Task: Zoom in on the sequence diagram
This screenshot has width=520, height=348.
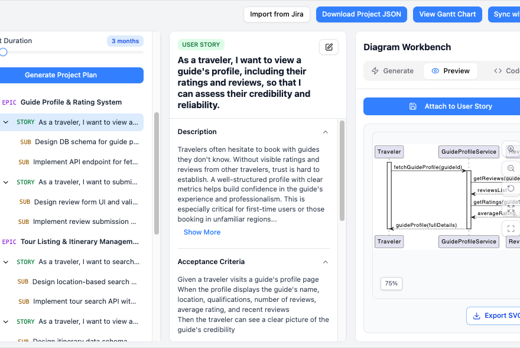Action: (x=510, y=148)
